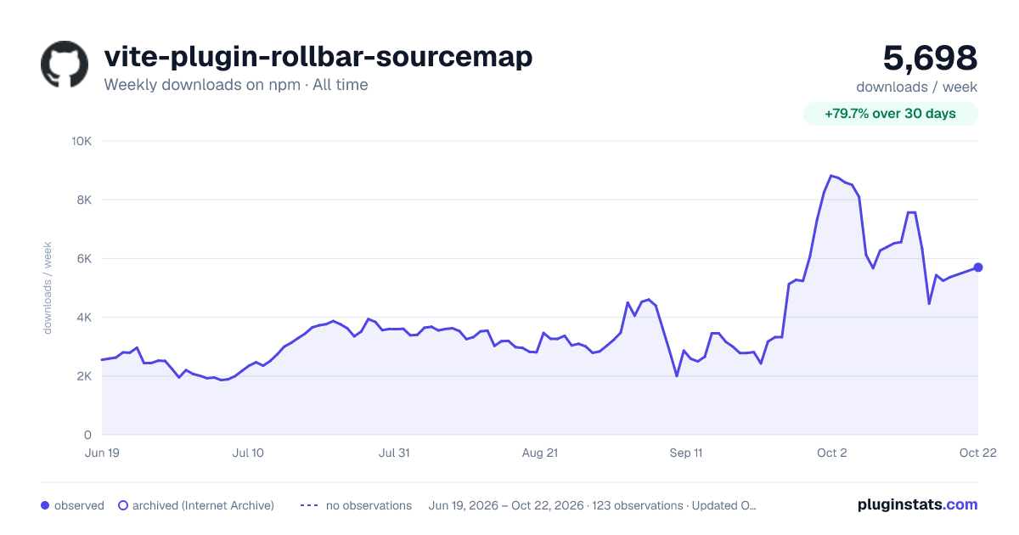Screen dimensions: 1019x535
Task: Click the dashed 'no observations' legend line
Action: (x=309, y=505)
